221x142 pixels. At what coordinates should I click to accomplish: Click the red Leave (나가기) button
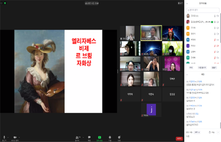pos(179,139)
